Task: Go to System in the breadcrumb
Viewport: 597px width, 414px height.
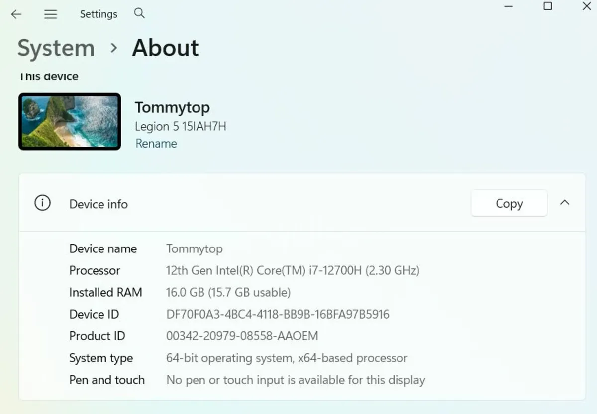Action: [56, 48]
